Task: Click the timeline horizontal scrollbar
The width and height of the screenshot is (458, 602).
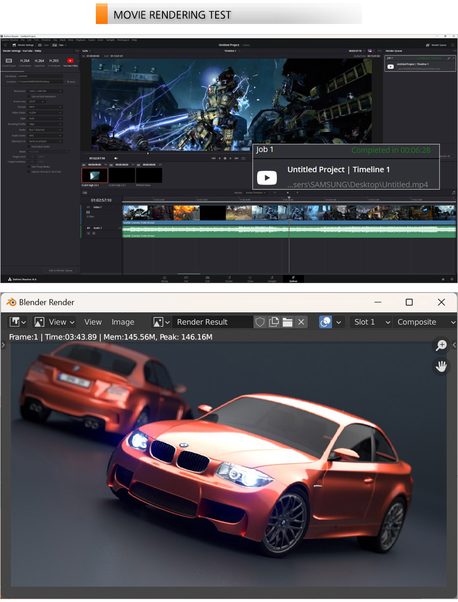Action: [x=189, y=274]
